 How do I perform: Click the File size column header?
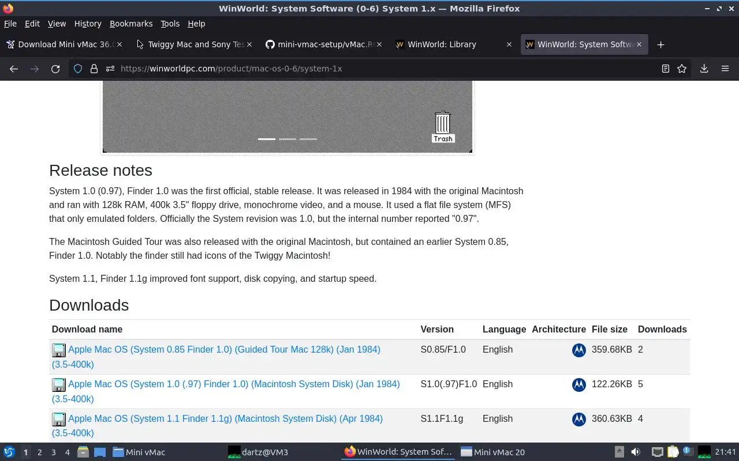click(x=609, y=330)
